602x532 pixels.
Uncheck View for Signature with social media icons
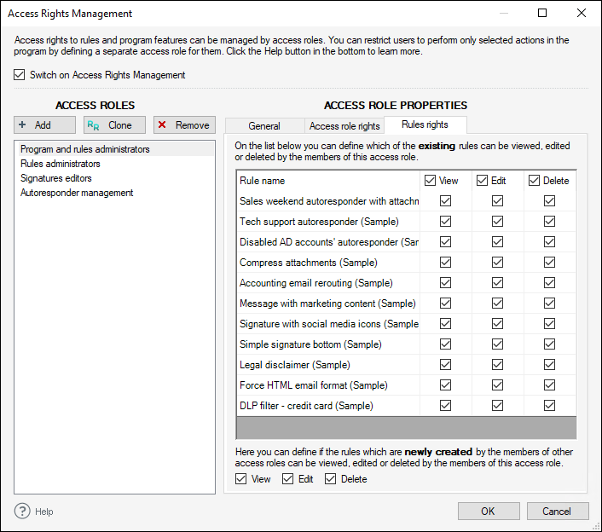coord(445,324)
